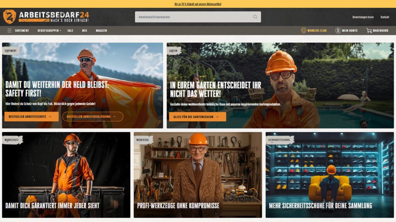
Task: Select the Neu menu item
Action: [84, 31]
